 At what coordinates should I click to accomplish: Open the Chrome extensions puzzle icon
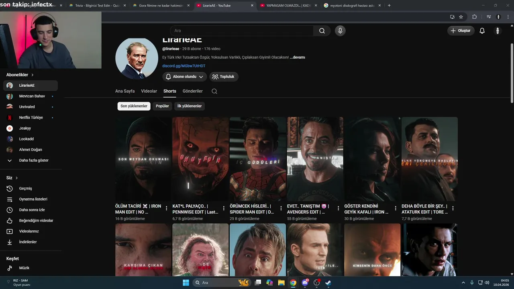coord(475,17)
